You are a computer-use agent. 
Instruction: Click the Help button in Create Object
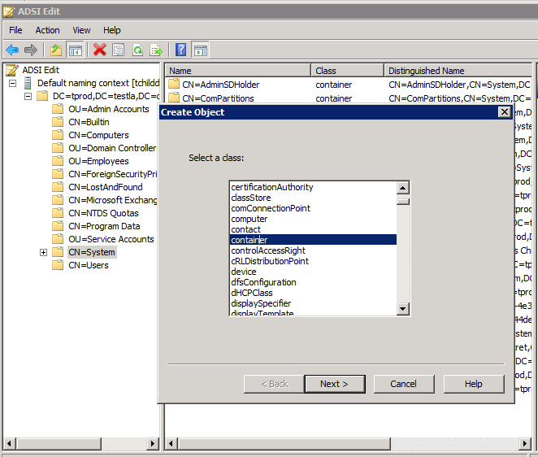click(x=474, y=384)
